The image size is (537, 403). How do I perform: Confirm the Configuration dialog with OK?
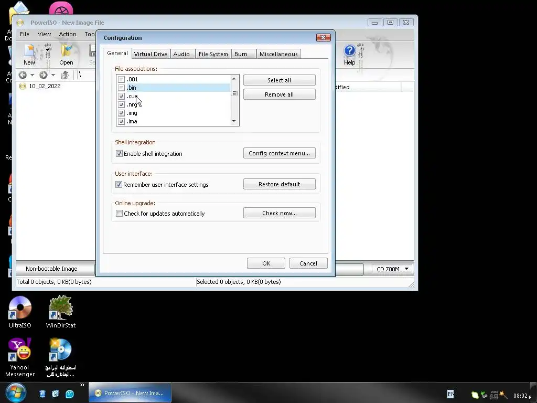coord(266,263)
